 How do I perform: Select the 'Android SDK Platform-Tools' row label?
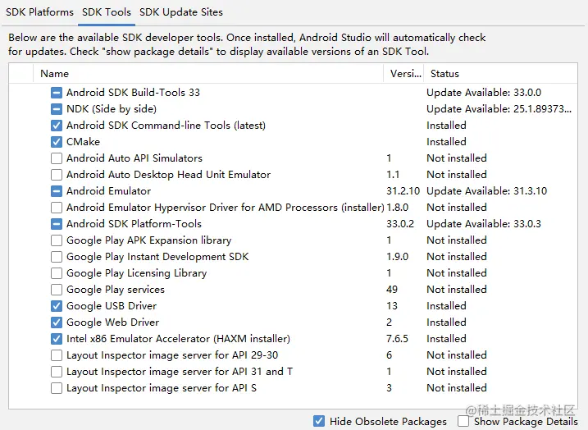click(x=134, y=224)
